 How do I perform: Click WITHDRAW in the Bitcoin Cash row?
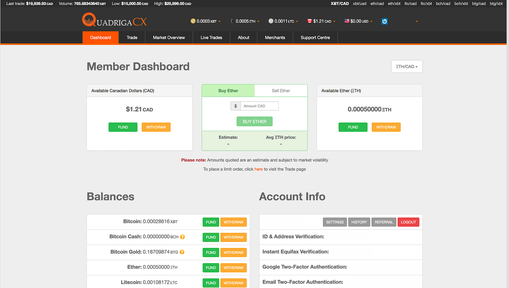point(234,237)
